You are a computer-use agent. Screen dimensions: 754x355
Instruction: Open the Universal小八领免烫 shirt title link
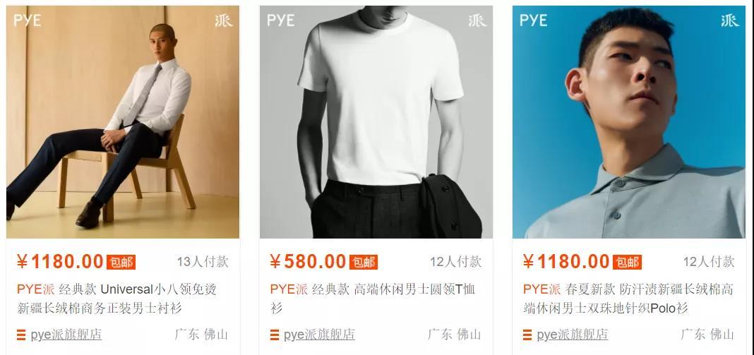[x=117, y=299]
